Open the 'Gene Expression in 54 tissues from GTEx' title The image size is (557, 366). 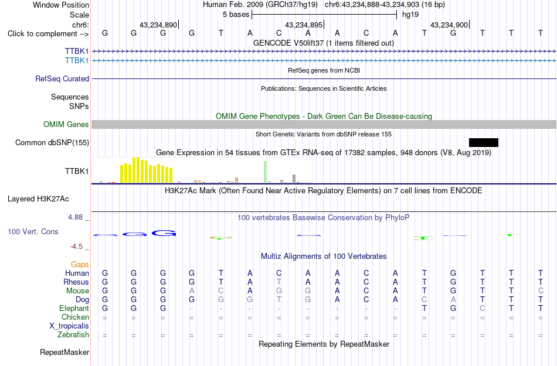324,152
